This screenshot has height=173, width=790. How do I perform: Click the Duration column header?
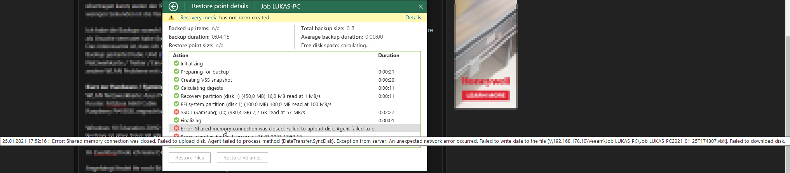pyautogui.click(x=389, y=55)
